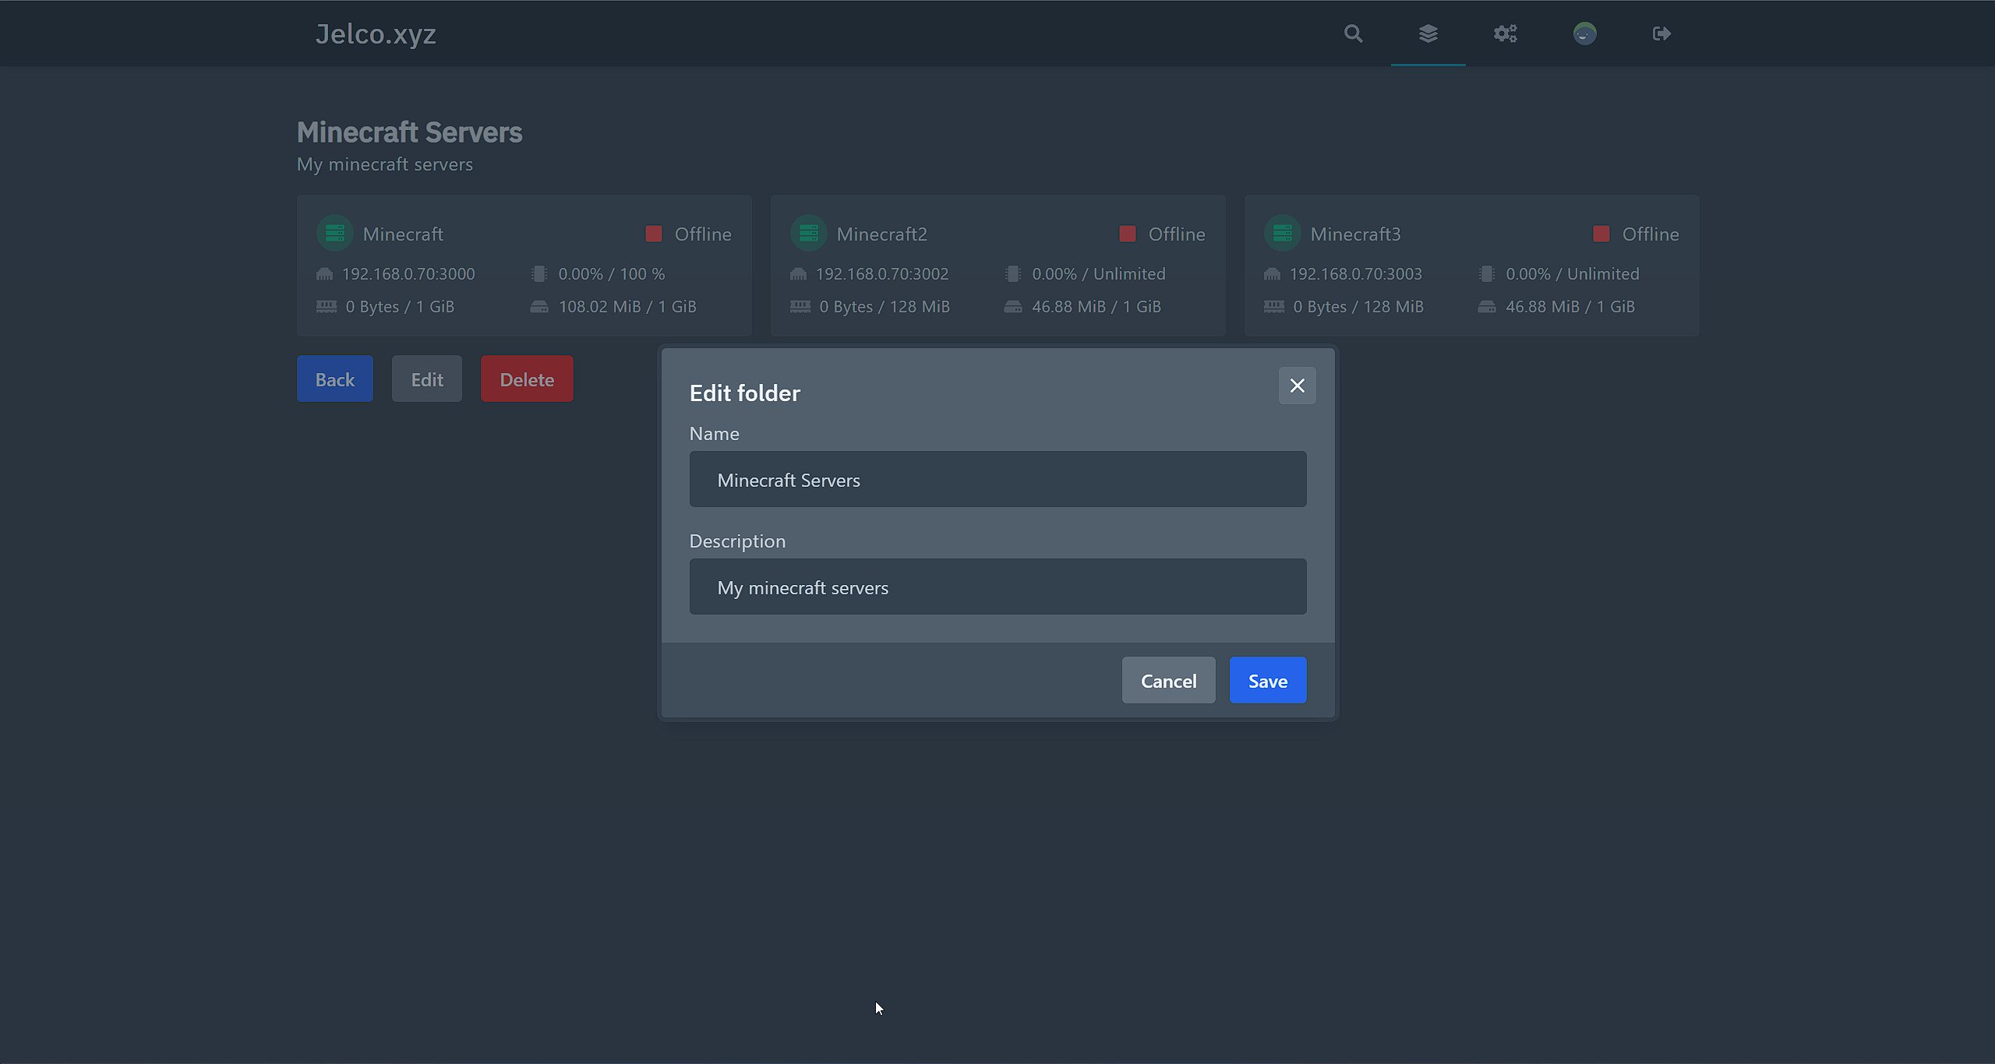Go Back from the folder page

tap(335, 379)
